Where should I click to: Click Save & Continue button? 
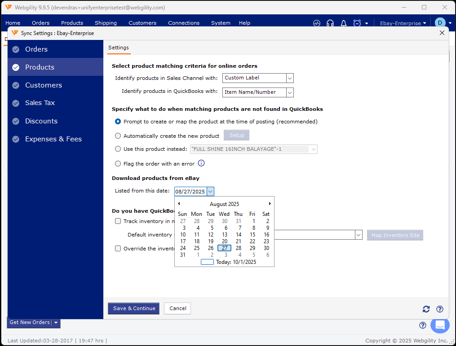[x=134, y=308]
